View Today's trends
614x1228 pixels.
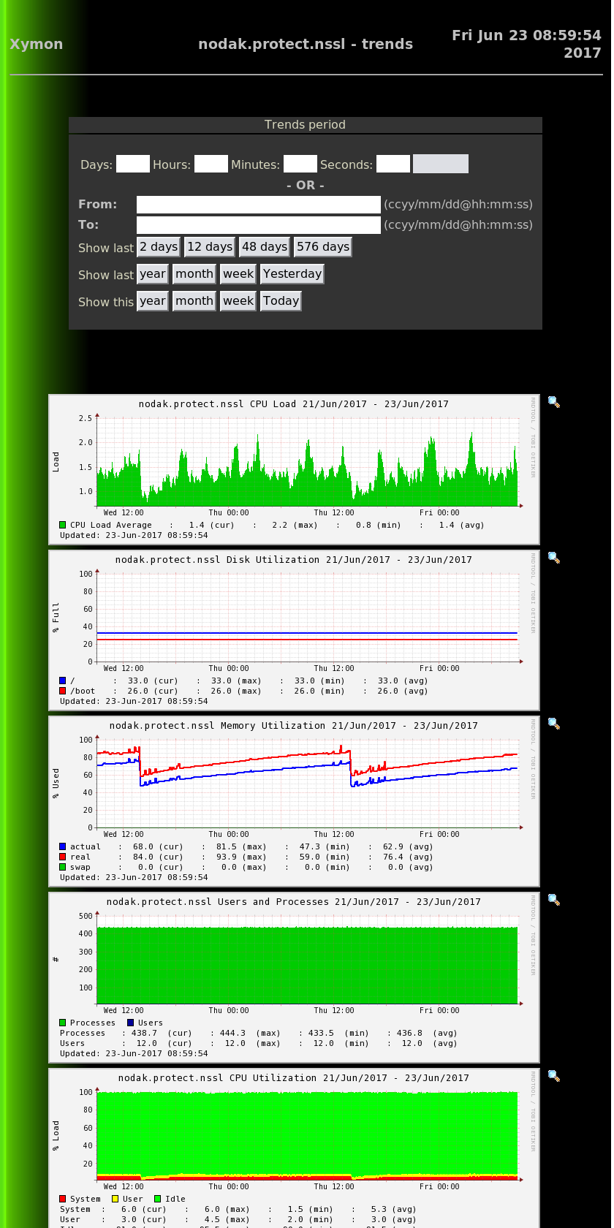pos(281,301)
